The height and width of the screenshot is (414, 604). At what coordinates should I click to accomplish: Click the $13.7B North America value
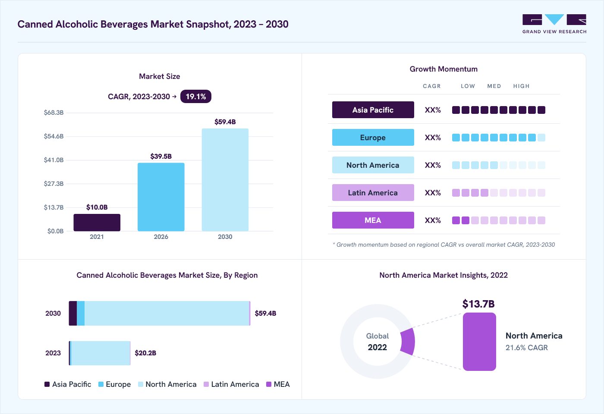[478, 304]
